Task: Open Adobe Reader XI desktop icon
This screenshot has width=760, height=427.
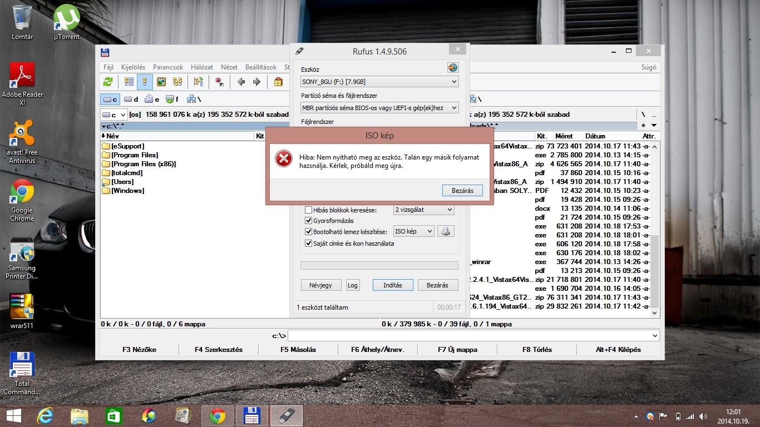Action: point(22,84)
